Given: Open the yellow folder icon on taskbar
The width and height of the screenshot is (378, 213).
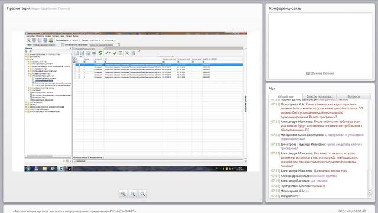Looking at the screenshot, I should point(44,169).
